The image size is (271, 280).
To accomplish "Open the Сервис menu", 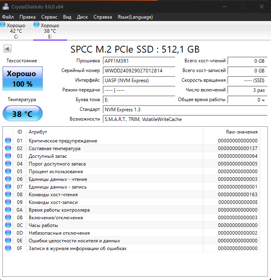I will 49,17.
